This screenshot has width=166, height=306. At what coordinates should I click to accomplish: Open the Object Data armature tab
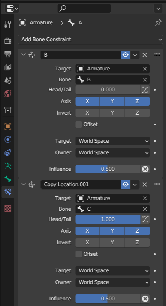[x=8, y=166]
